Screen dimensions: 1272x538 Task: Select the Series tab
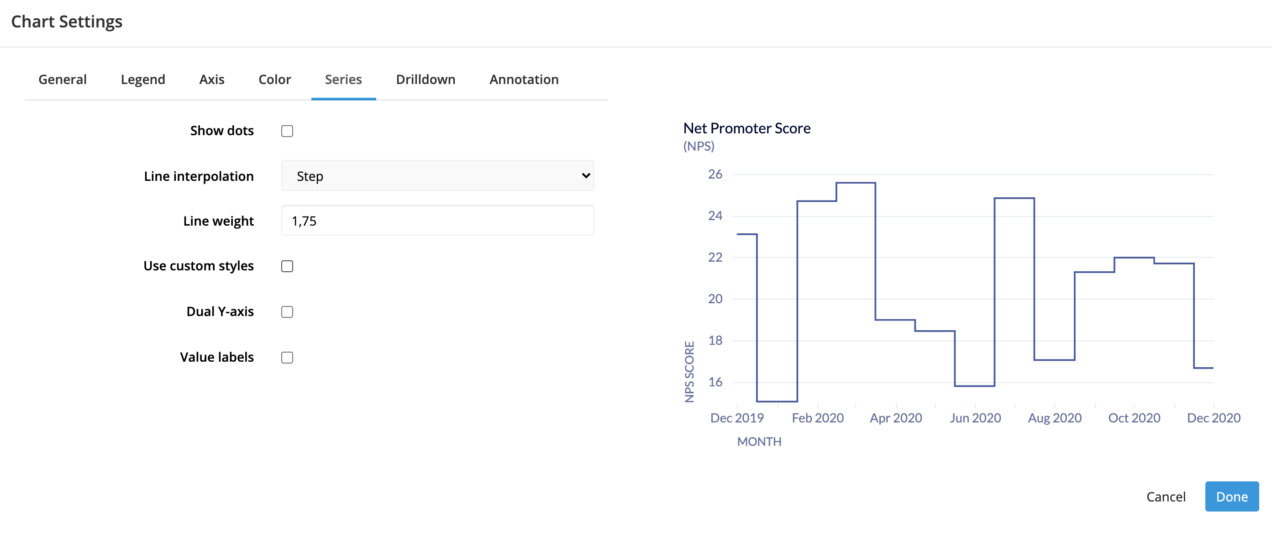pyautogui.click(x=343, y=79)
